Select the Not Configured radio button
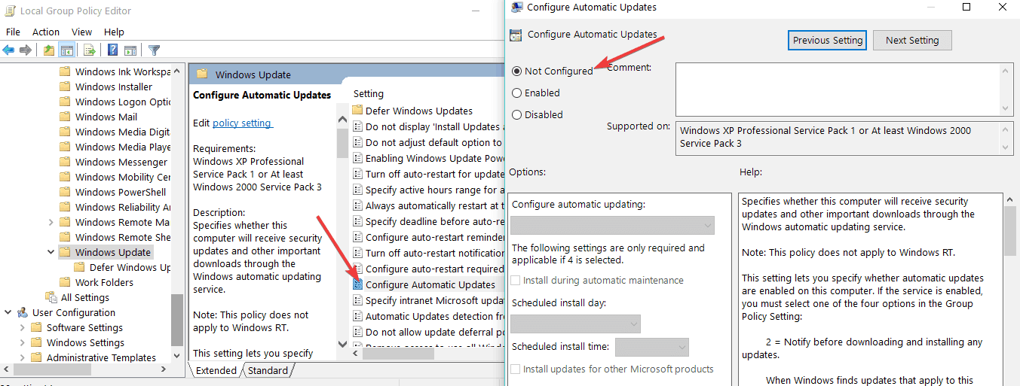 tap(516, 71)
